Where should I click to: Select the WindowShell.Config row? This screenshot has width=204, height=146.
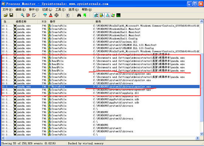(x=101, y=38)
